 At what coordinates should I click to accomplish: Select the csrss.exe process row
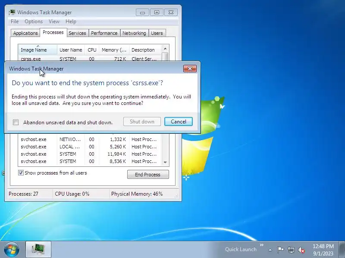[90, 58]
